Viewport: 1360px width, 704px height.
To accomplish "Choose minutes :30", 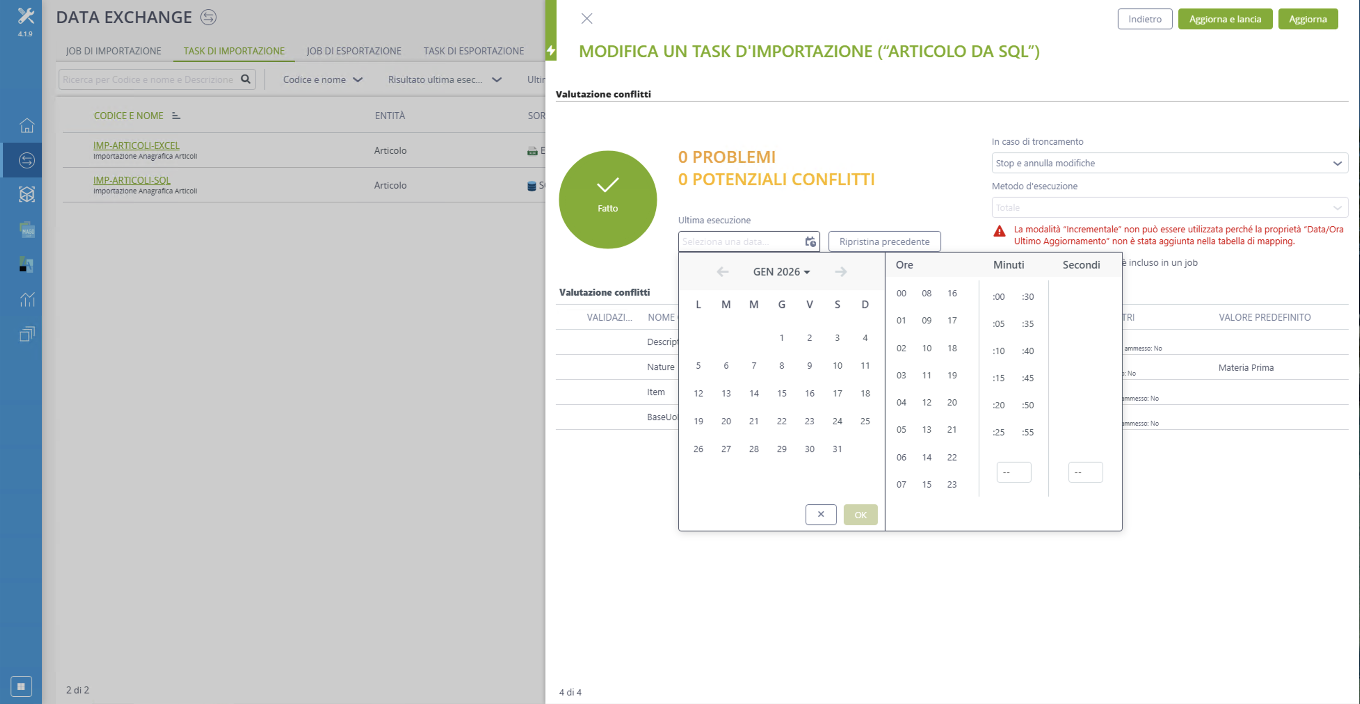I will tap(1027, 297).
